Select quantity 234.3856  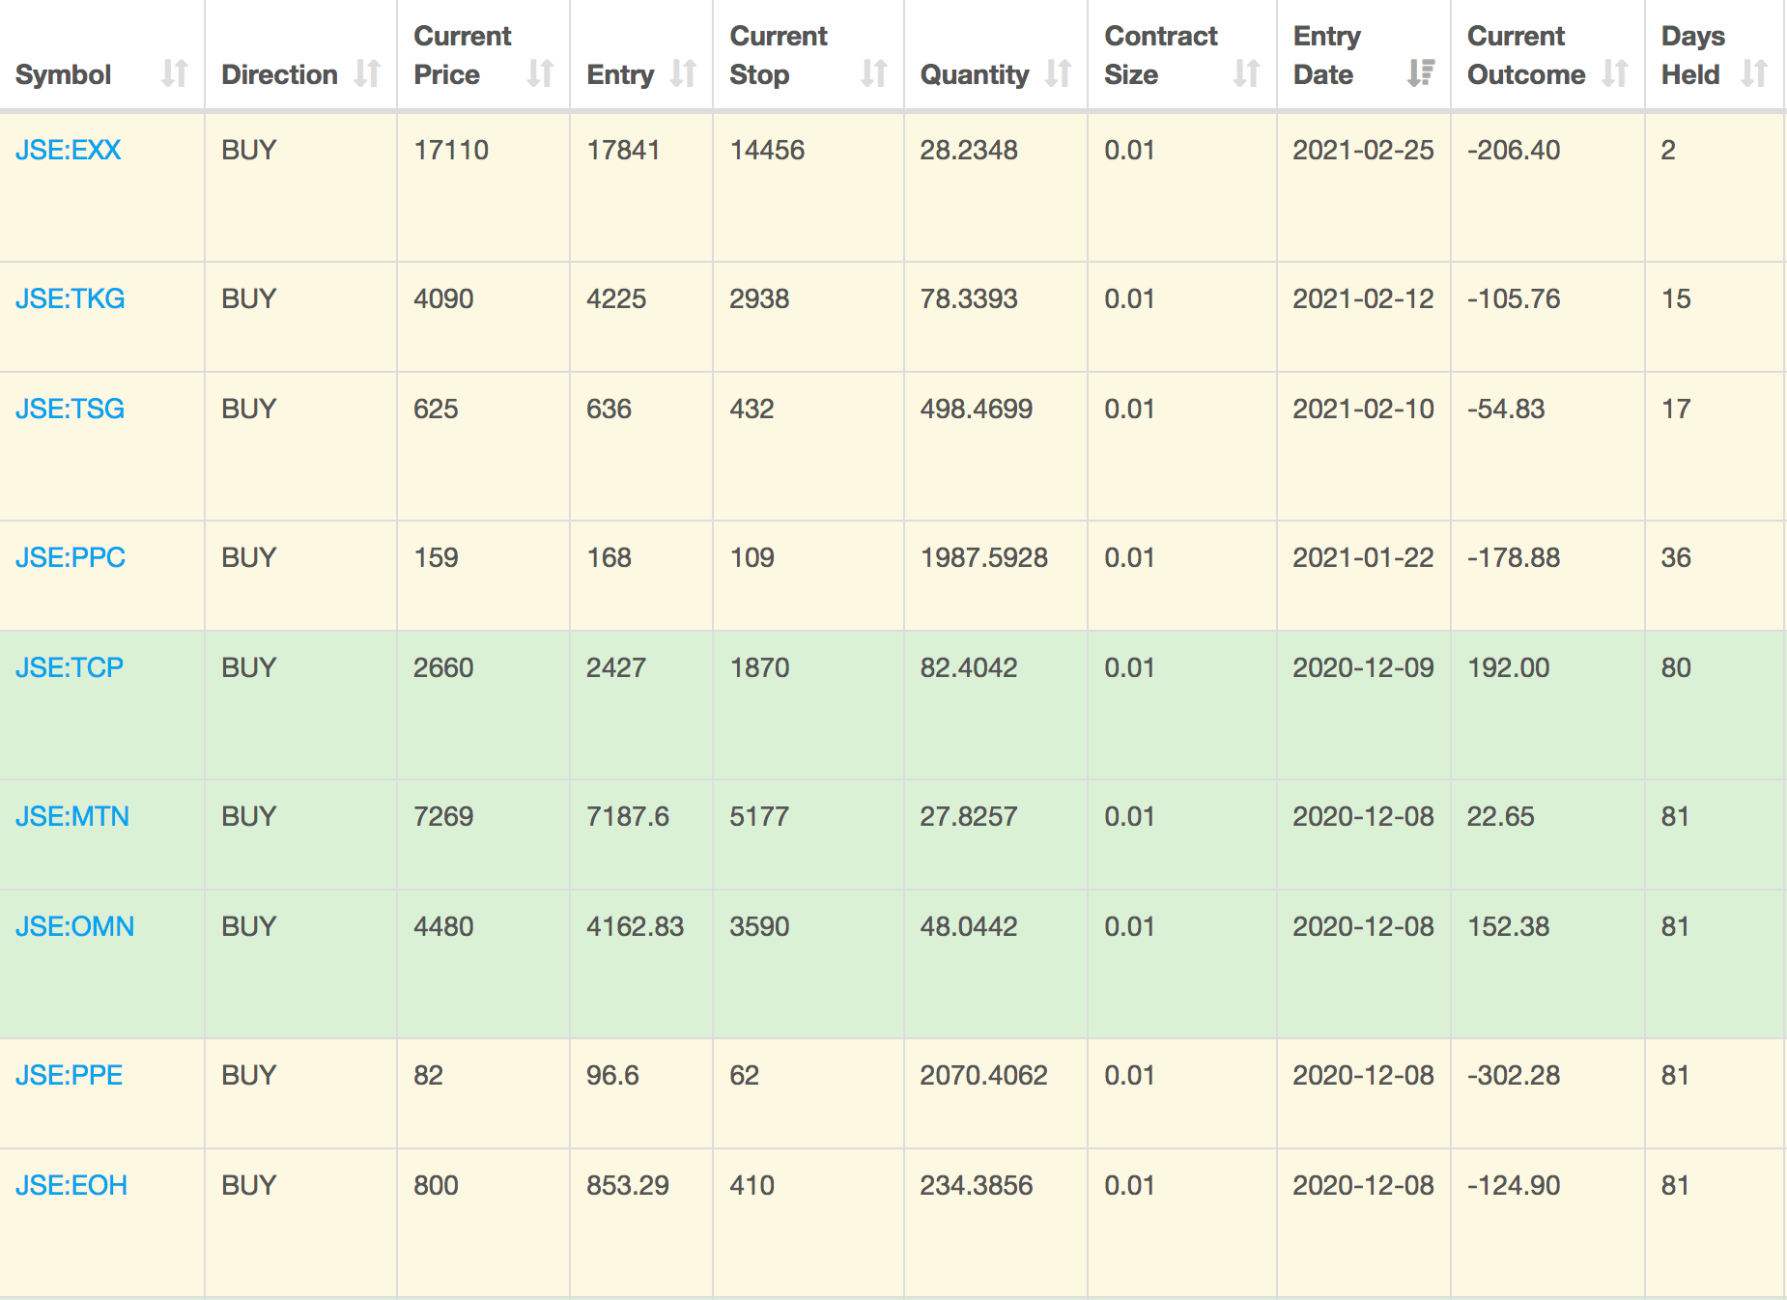977,1185
